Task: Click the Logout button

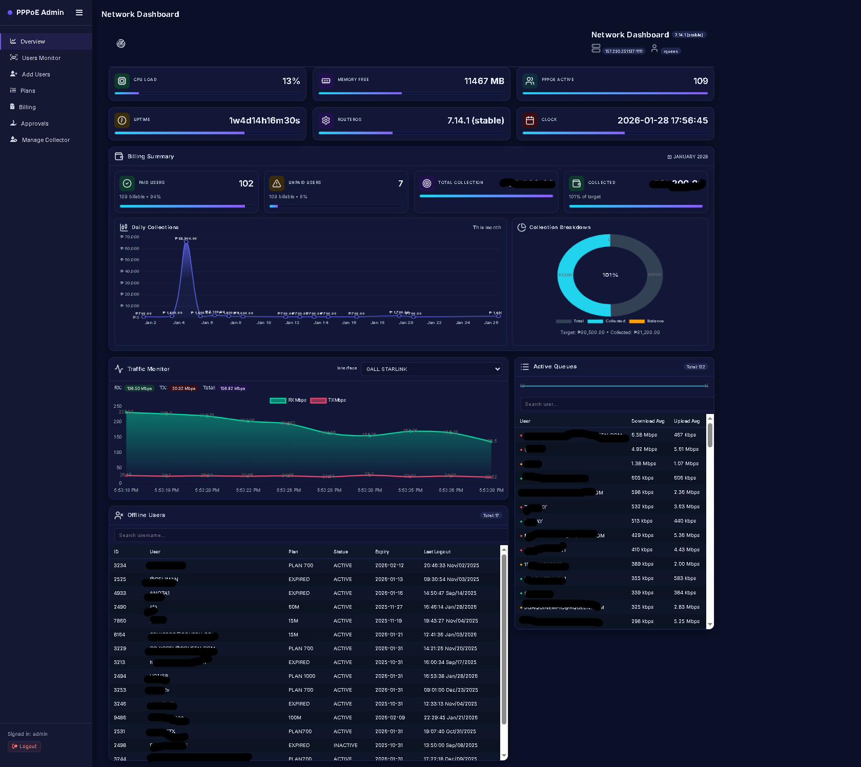Action: [x=24, y=746]
